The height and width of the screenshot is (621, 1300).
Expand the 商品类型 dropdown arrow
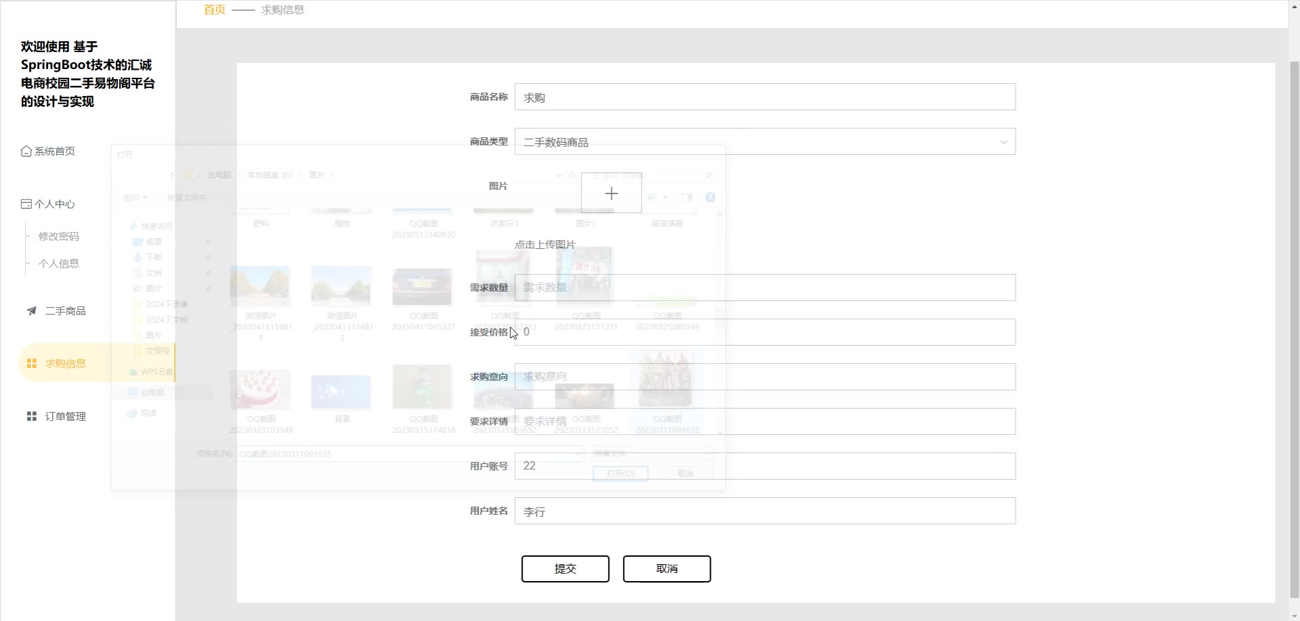[x=1003, y=142]
